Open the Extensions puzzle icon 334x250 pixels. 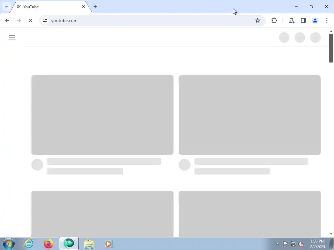[274, 21]
